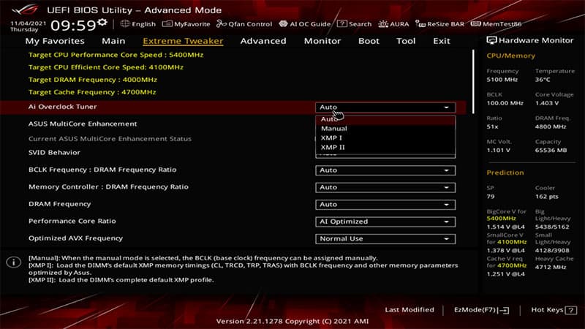Click the settings list scrollbar
Viewport: 585px width, 329px height.
(x=473, y=82)
